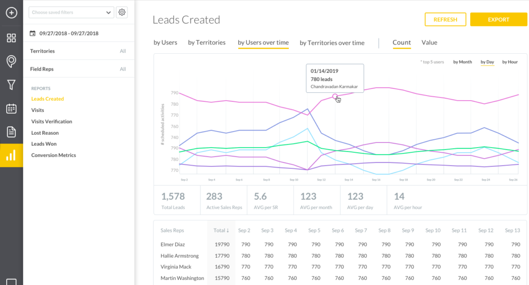Select Virginia Mack row name

click(x=176, y=267)
